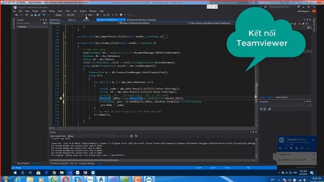324x182 pixels.
Task: Open the Build menu
Action: pos(44,11)
